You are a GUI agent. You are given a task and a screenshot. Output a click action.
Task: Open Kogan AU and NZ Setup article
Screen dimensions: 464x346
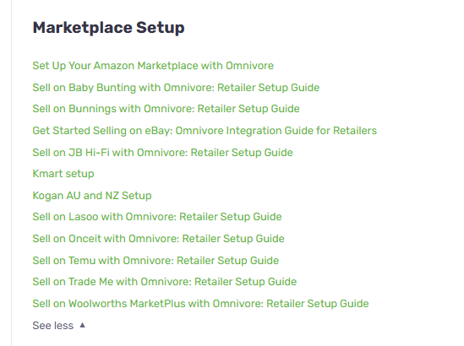click(x=92, y=196)
